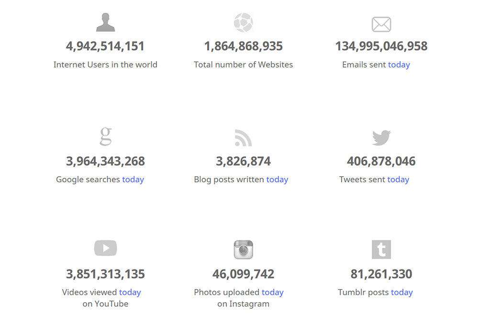This screenshot has height=325, width=490.
Task: Click the Internet Users person icon
Action: pyautogui.click(x=105, y=22)
